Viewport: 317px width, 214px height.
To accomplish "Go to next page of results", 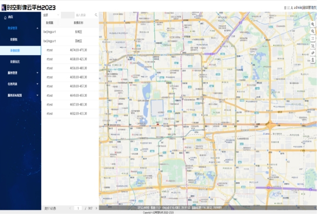I will pos(96,208).
